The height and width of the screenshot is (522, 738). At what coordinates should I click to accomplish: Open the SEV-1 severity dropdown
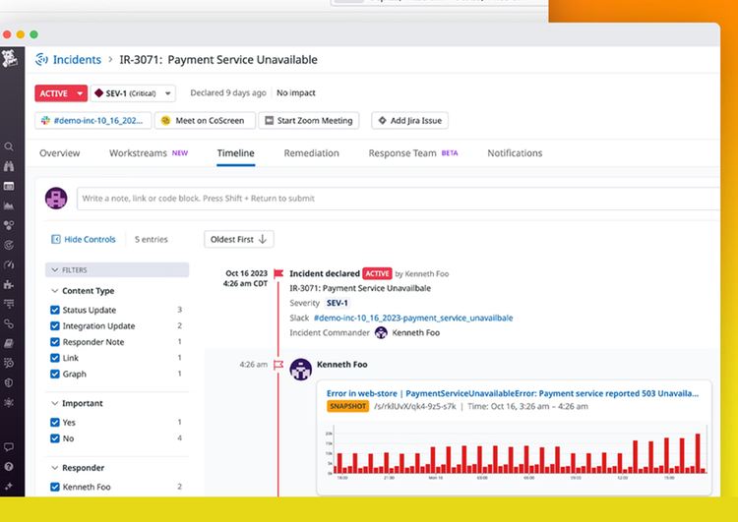click(133, 93)
